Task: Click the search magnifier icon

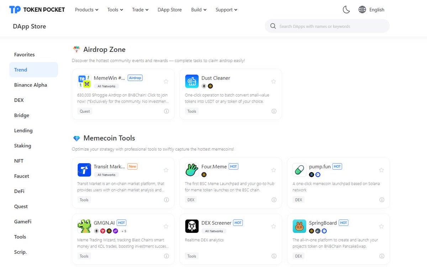Action: (x=273, y=26)
